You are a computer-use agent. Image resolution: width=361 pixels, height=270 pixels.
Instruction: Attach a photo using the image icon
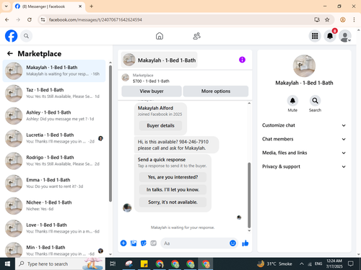click(x=134, y=243)
